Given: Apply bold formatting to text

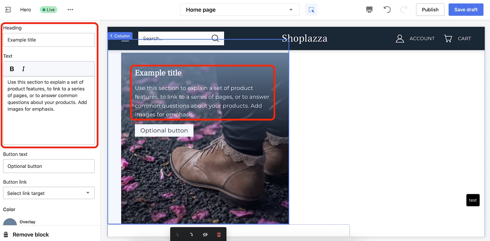Looking at the screenshot, I should 12,69.
